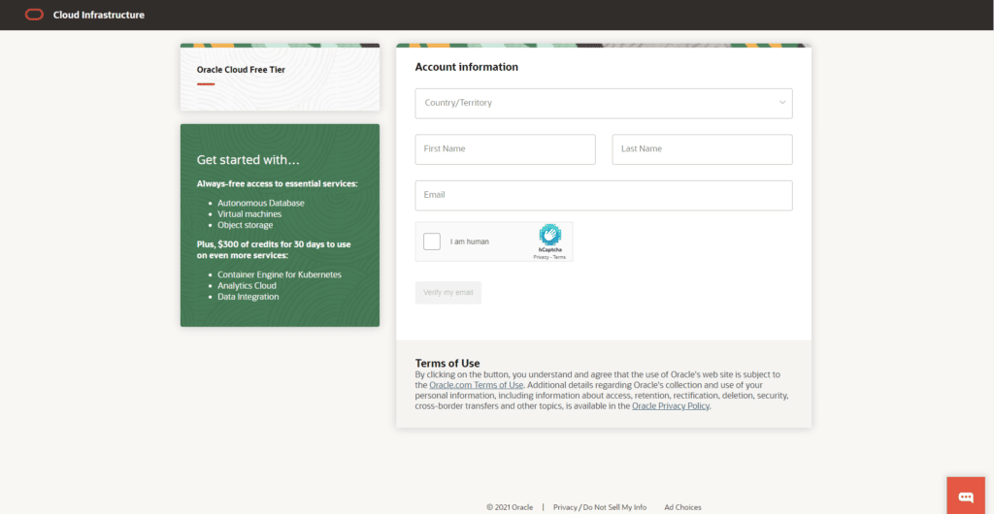Click the Oracle logo icon in header
994x514 pixels.
(34, 15)
